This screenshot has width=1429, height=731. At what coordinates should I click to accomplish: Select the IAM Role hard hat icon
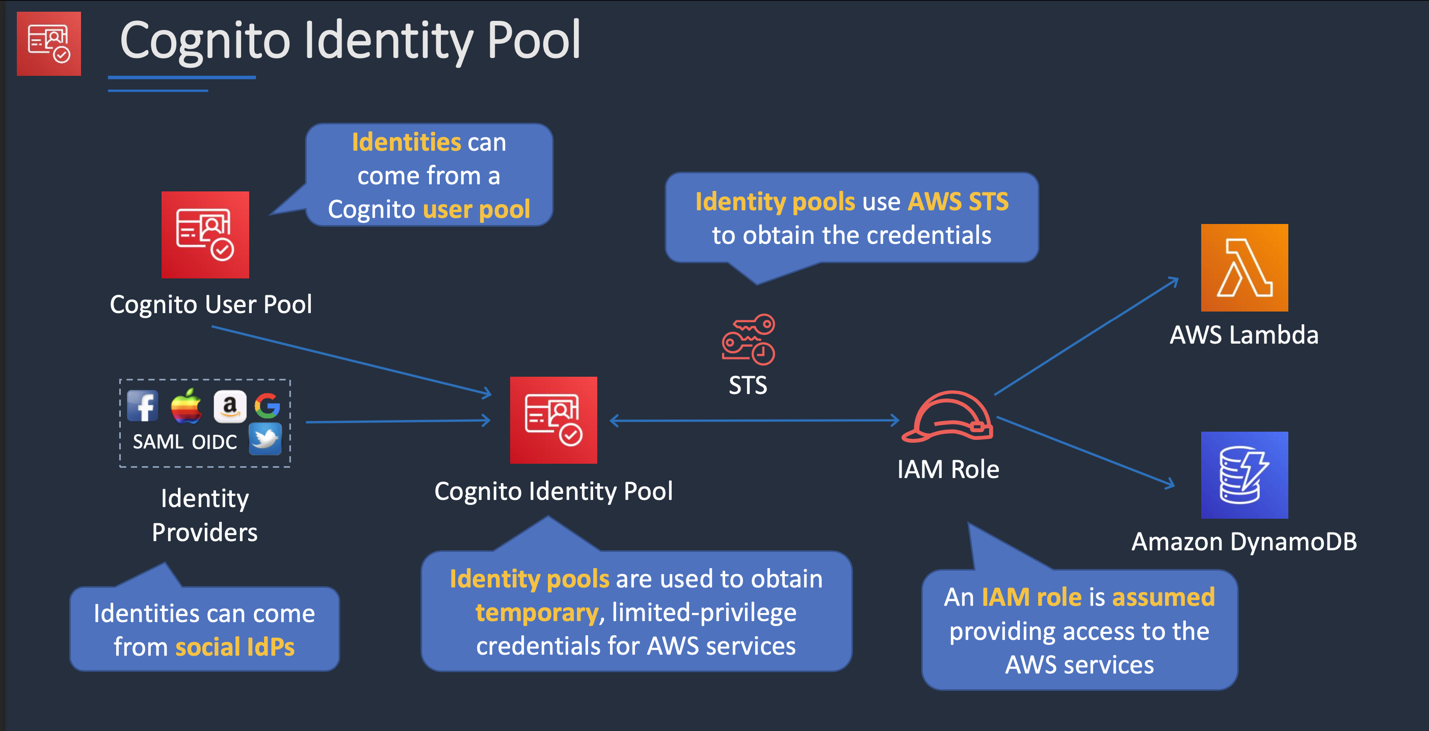pyautogui.click(x=947, y=417)
